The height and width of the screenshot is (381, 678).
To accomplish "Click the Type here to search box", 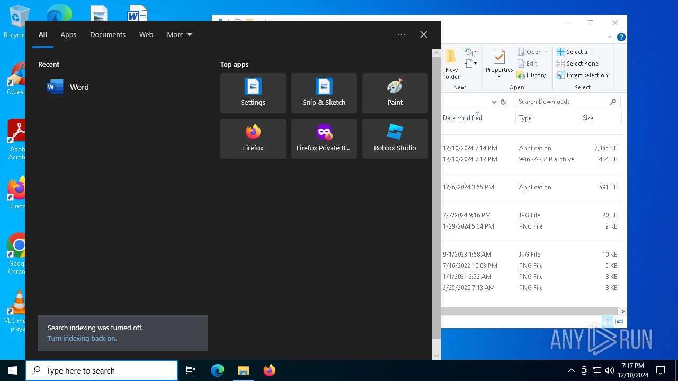I will tap(102, 370).
